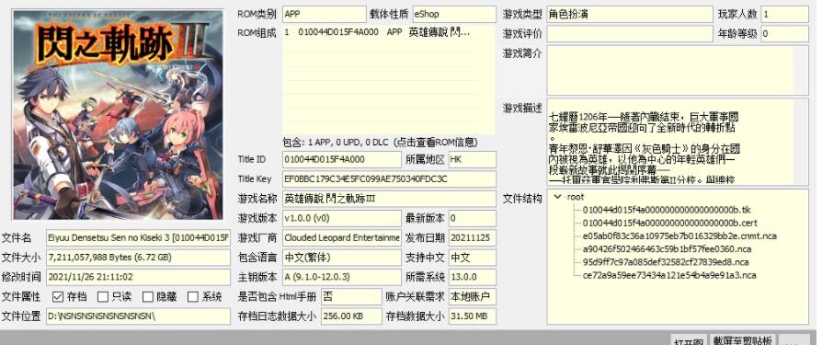Image resolution: width=822 pixels, height=345 pixels.
Task: Click the 游戏描述 description text box
Action: pos(678,142)
